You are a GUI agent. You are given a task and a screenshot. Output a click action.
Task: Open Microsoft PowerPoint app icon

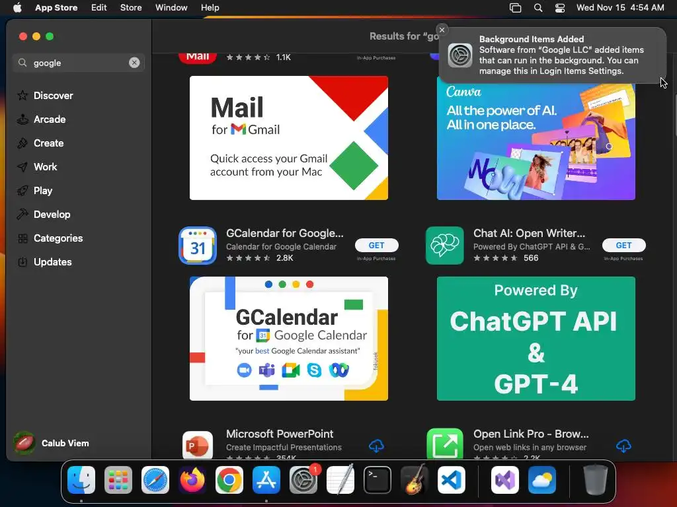click(198, 445)
